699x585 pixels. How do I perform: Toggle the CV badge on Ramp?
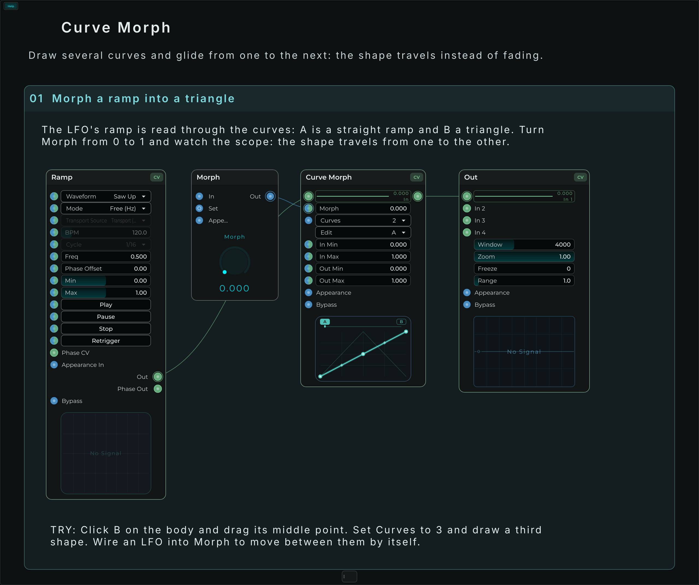click(x=156, y=177)
